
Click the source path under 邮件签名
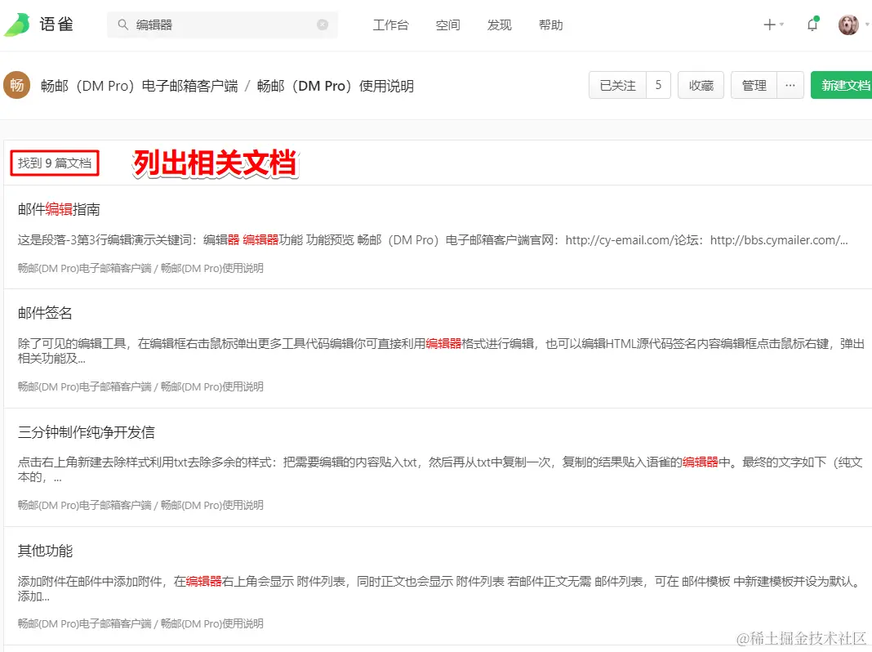pos(140,386)
